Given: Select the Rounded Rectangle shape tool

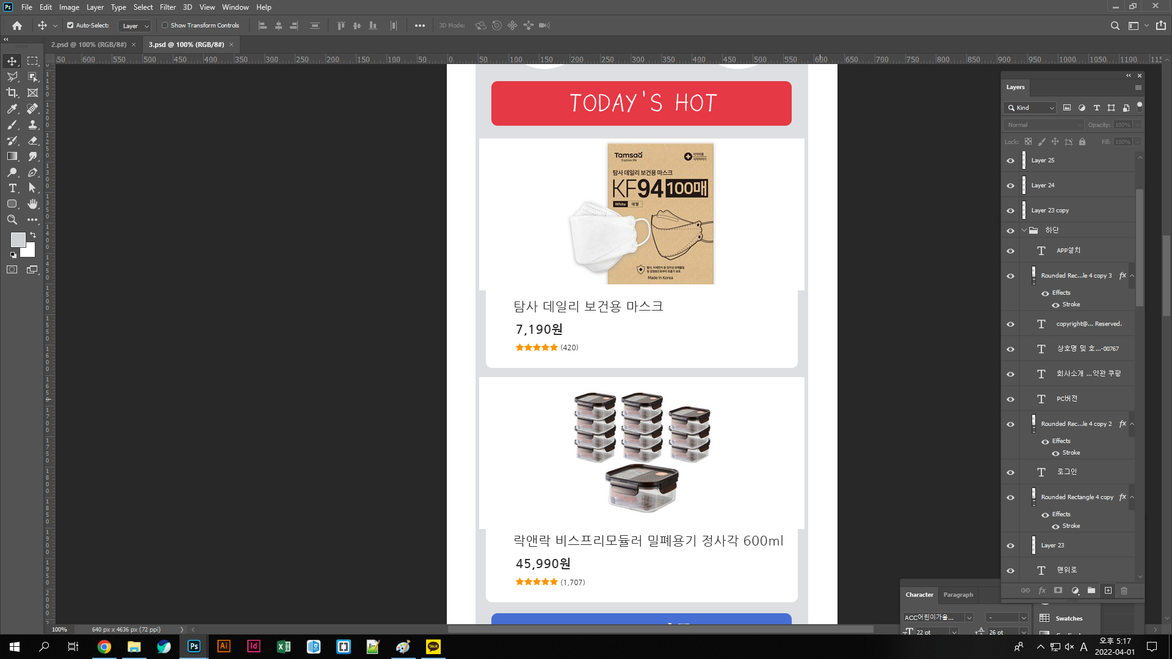Looking at the screenshot, I should [x=12, y=204].
